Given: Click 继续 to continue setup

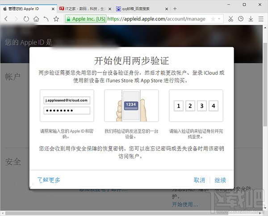Looking at the screenshot, I should [x=220, y=180].
